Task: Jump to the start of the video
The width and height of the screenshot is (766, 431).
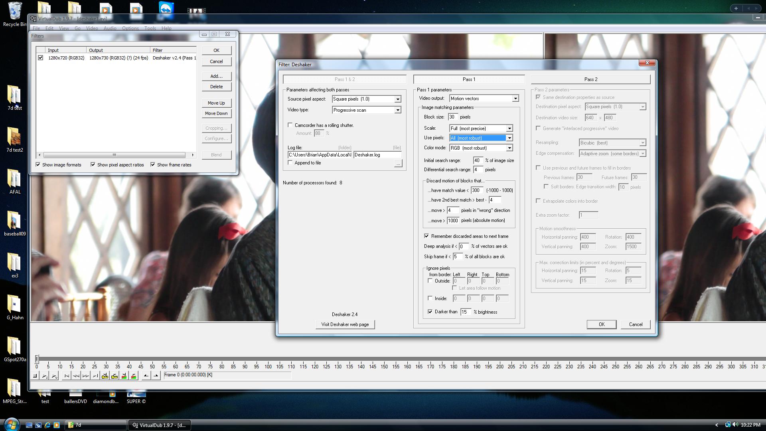Action: [67, 376]
